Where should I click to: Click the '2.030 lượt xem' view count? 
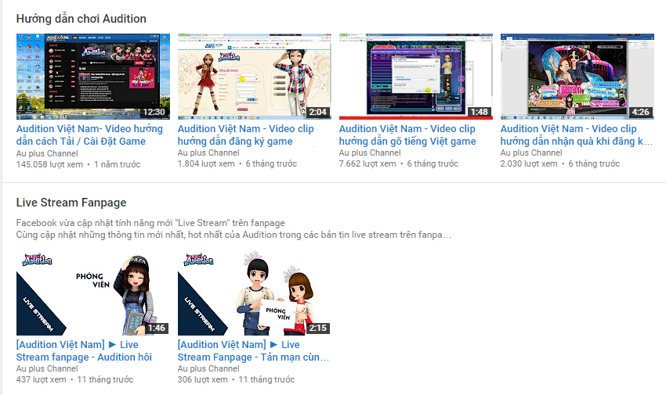point(529,163)
